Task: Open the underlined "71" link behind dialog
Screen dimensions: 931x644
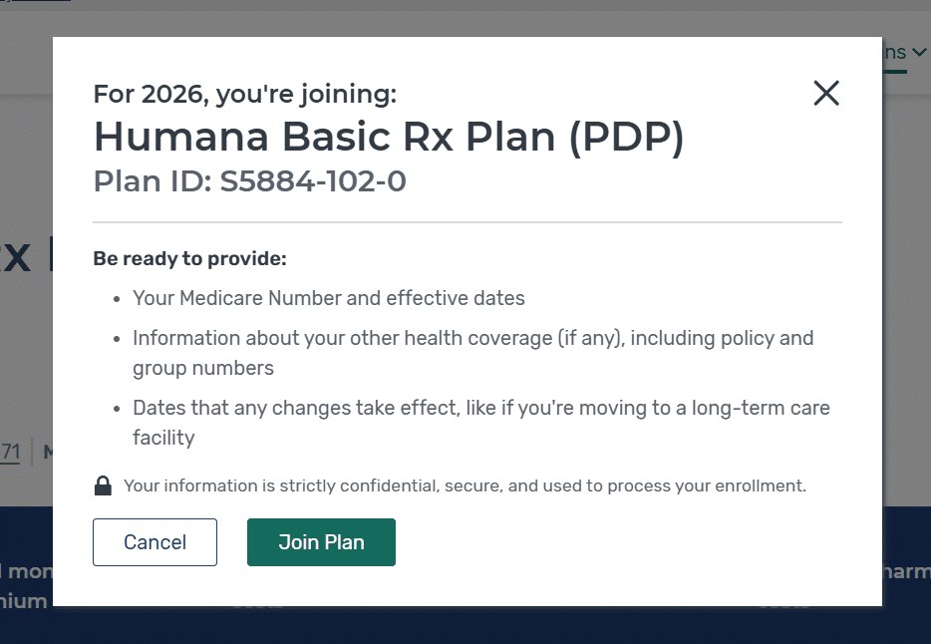Action: (x=10, y=452)
